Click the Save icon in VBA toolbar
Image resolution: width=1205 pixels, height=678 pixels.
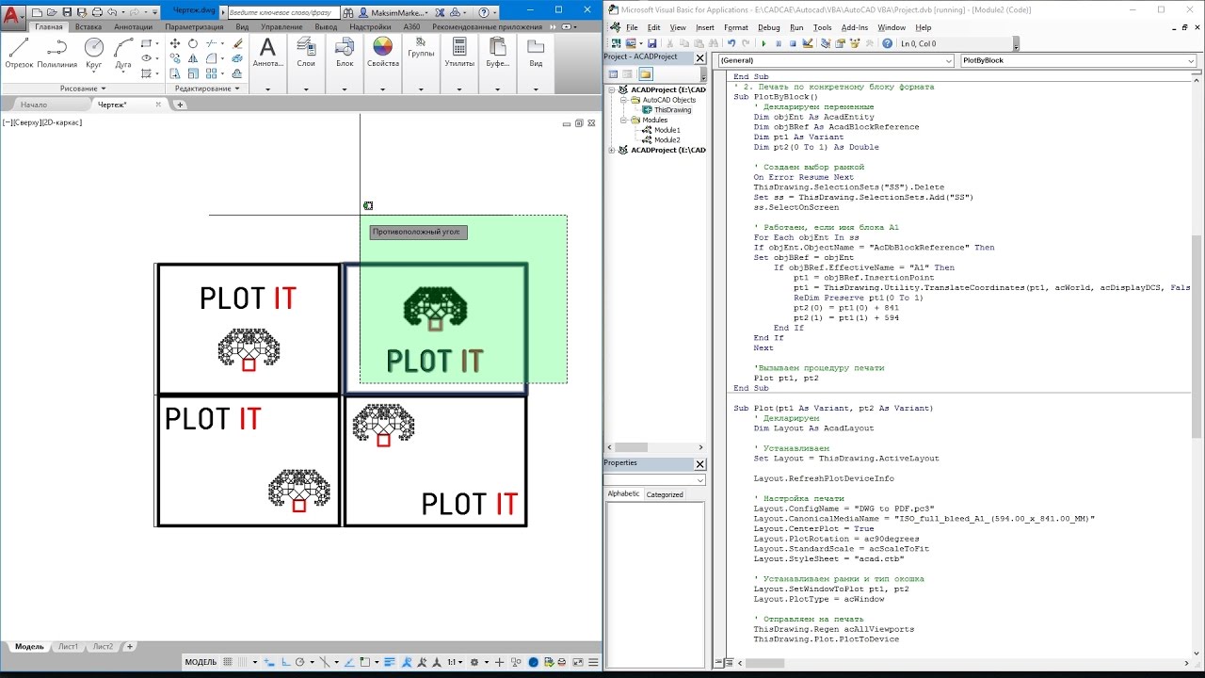(x=651, y=43)
